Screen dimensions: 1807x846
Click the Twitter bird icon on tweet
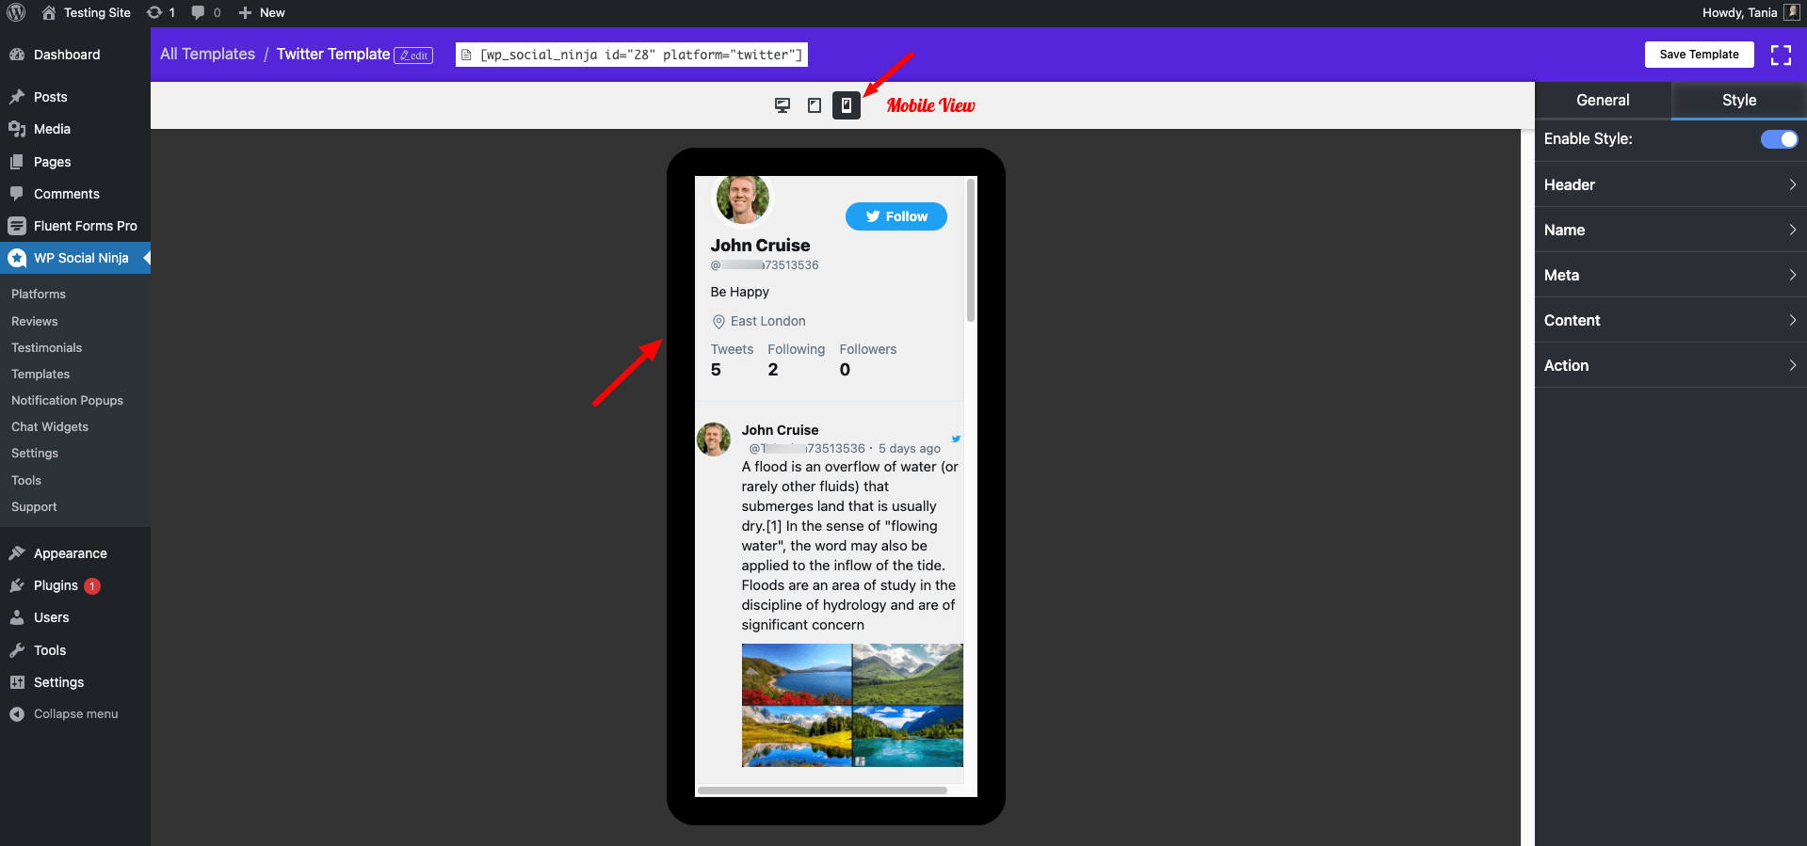(x=956, y=439)
